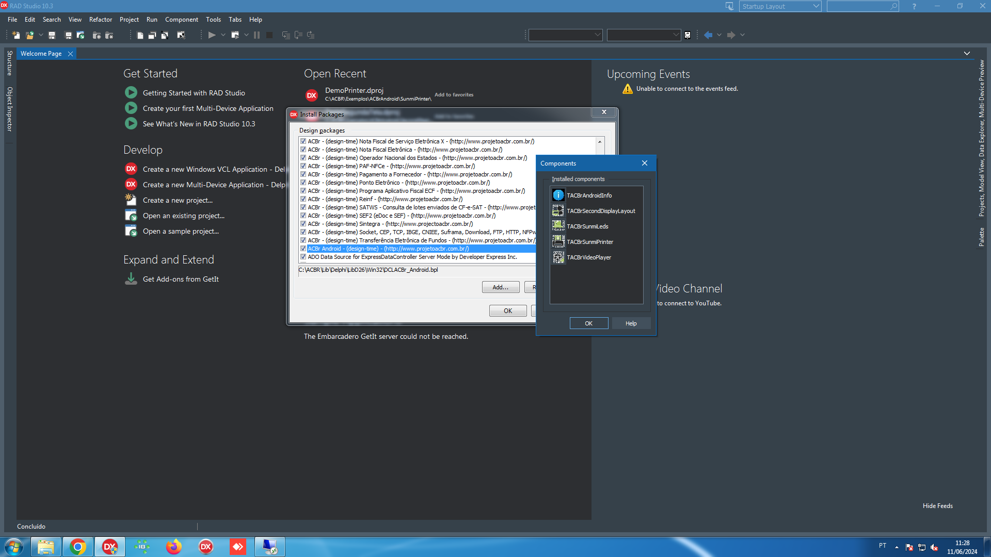Toggle checkbox for PAF-NFCe package
This screenshot has width=991, height=557.
[x=303, y=166]
